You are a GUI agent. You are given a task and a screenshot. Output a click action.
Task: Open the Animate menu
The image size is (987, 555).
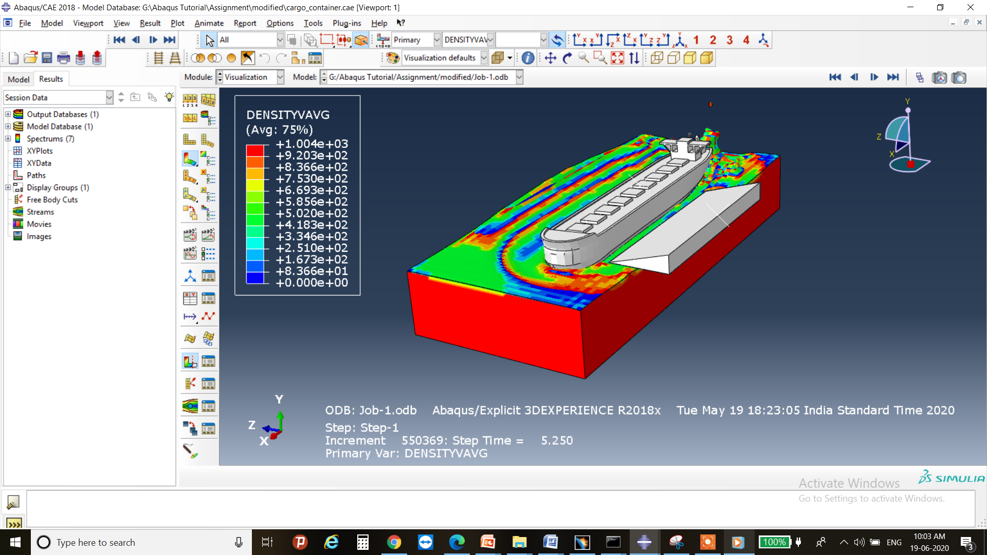click(x=209, y=23)
